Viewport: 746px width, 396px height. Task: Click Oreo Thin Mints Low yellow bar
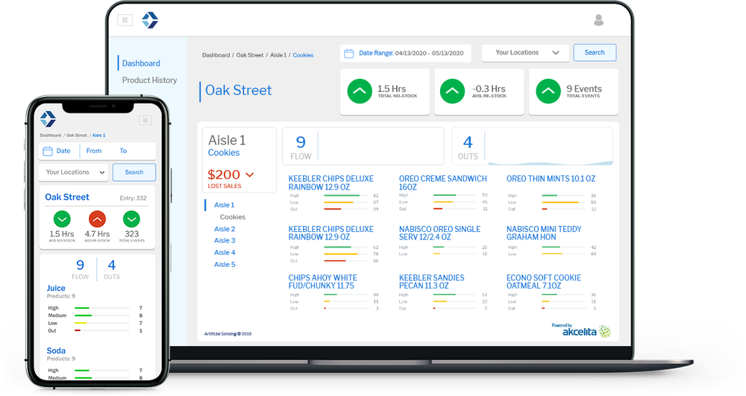(560, 203)
